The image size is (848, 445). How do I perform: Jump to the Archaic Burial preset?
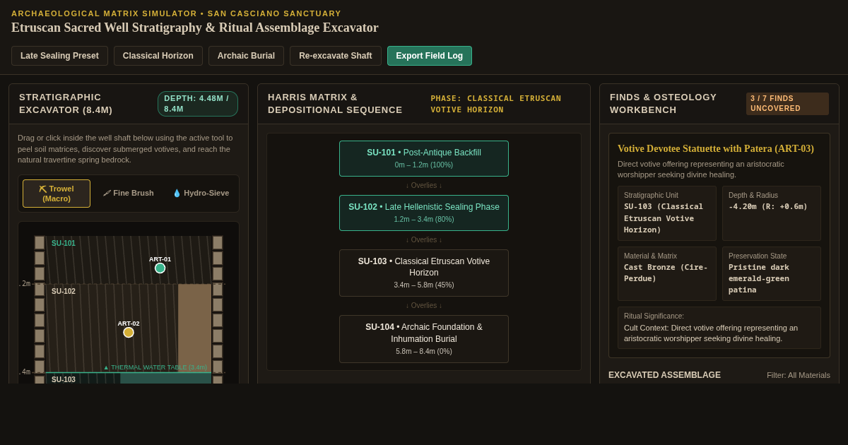(246, 56)
